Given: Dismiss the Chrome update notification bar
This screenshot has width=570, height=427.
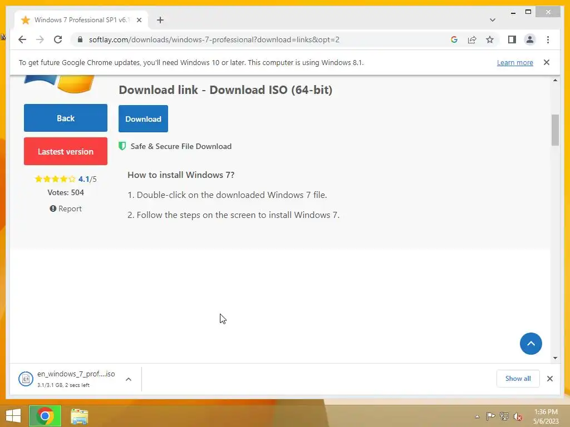Looking at the screenshot, I should pyautogui.click(x=547, y=62).
